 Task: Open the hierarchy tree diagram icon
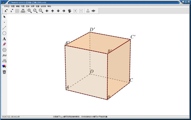88,11
